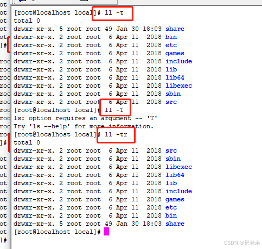Viewport: 262px width, 249px height.
Task: Click the magenta terminal cursor block
Action: (106, 232)
